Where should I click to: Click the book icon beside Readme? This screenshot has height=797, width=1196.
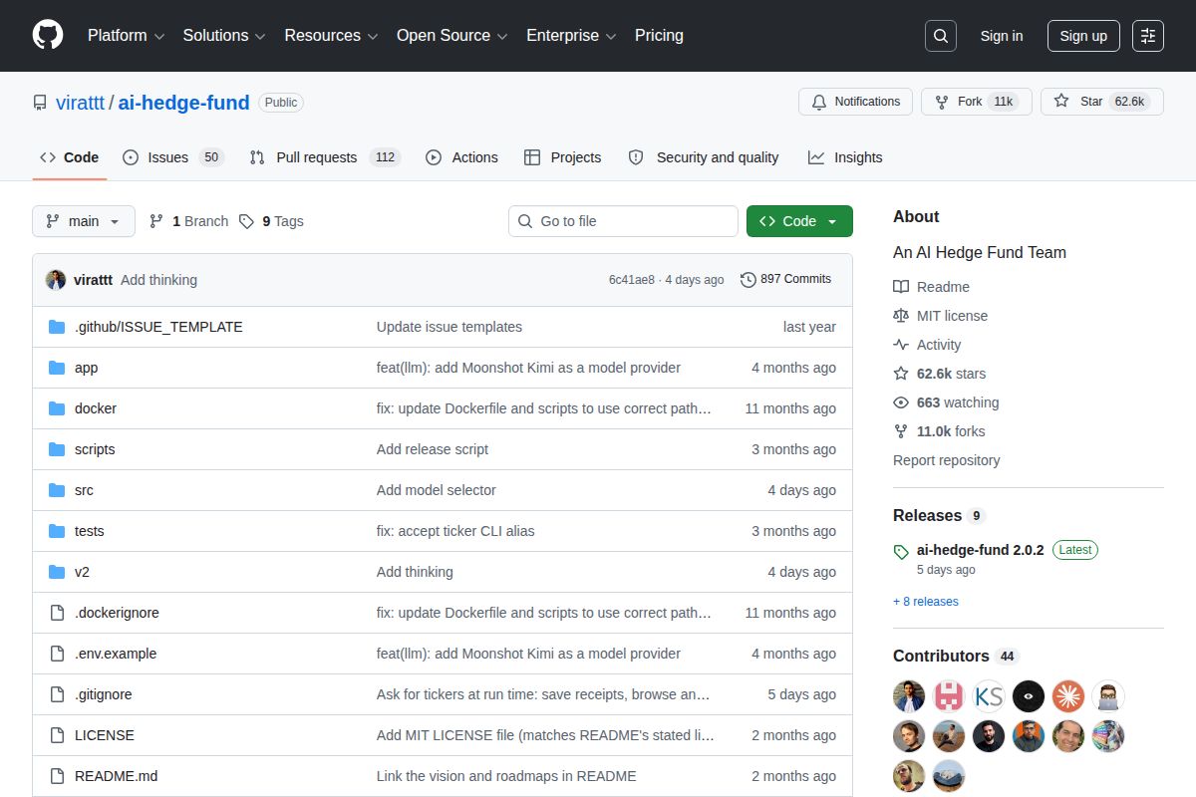901,287
